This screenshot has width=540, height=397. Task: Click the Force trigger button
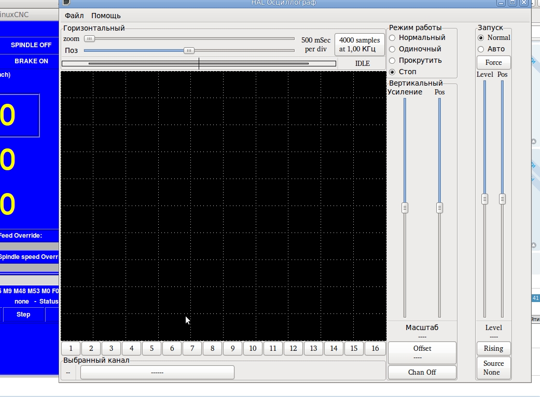click(x=493, y=62)
